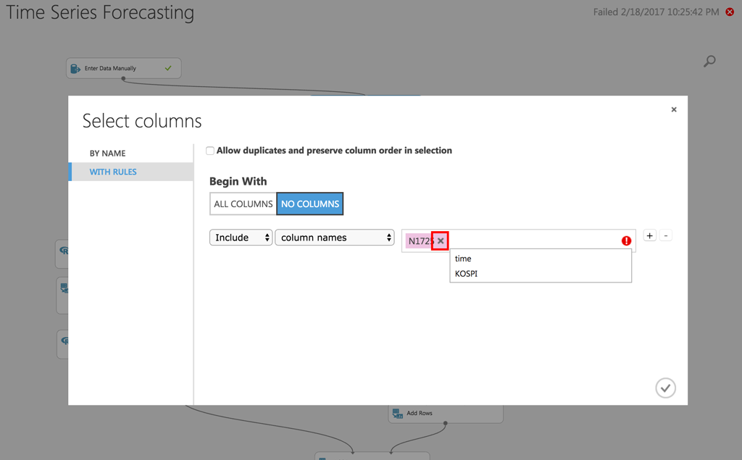Click the magnifier search icon on canvas
742x460 pixels.
point(709,62)
